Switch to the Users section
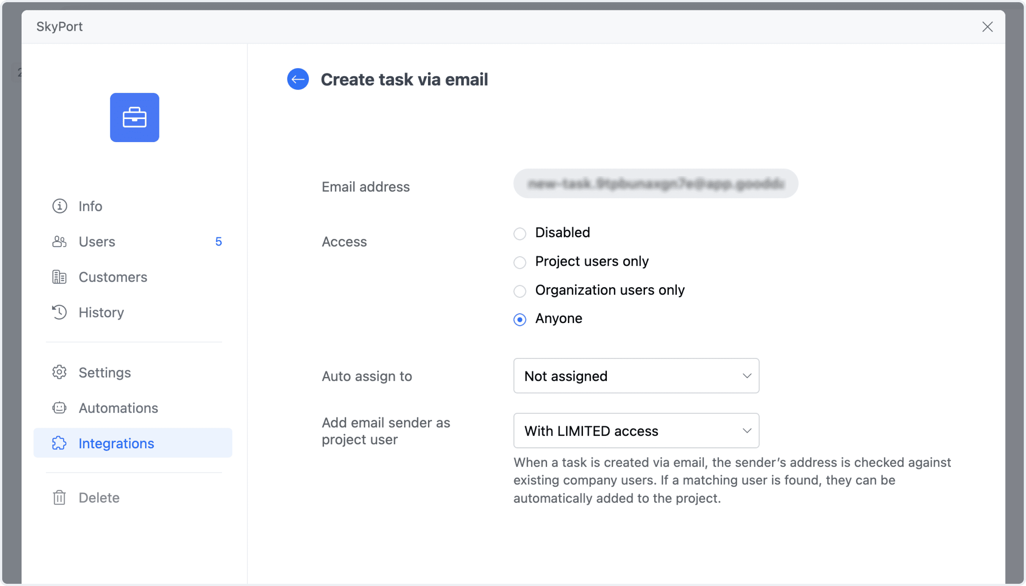Image resolution: width=1026 pixels, height=586 pixels. point(97,241)
